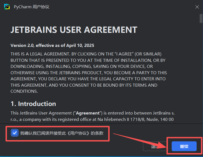Click the bold 'Agreement' term in introduction paragraph
Image resolution: width=203 pixels, height=157 pixels.
point(88,113)
